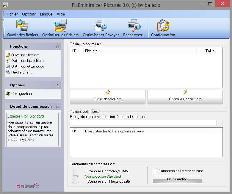Click the application icon in the title bar
The height and width of the screenshot is (194, 232).
coord(5,5)
